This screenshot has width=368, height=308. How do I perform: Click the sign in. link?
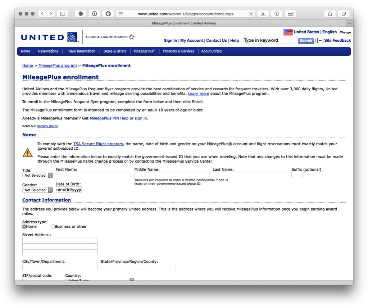(x=141, y=118)
